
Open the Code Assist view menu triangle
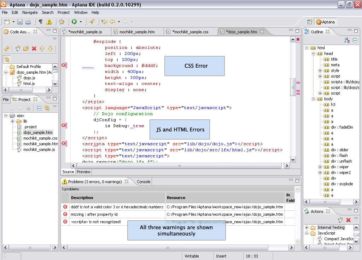[x=55, y=39]
